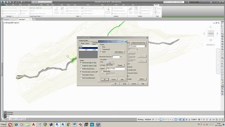225x127 pixels.
Task: Click Cancel in Edge of Water Options
Action: pos(114,79)
